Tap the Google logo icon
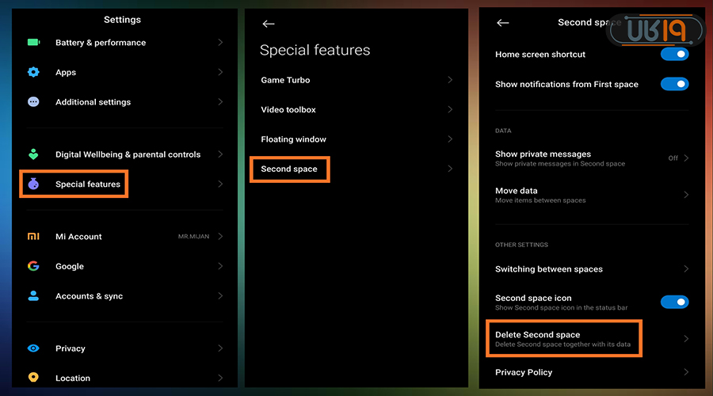The height and width of the screenshot is (396, 713). [33, 266]
